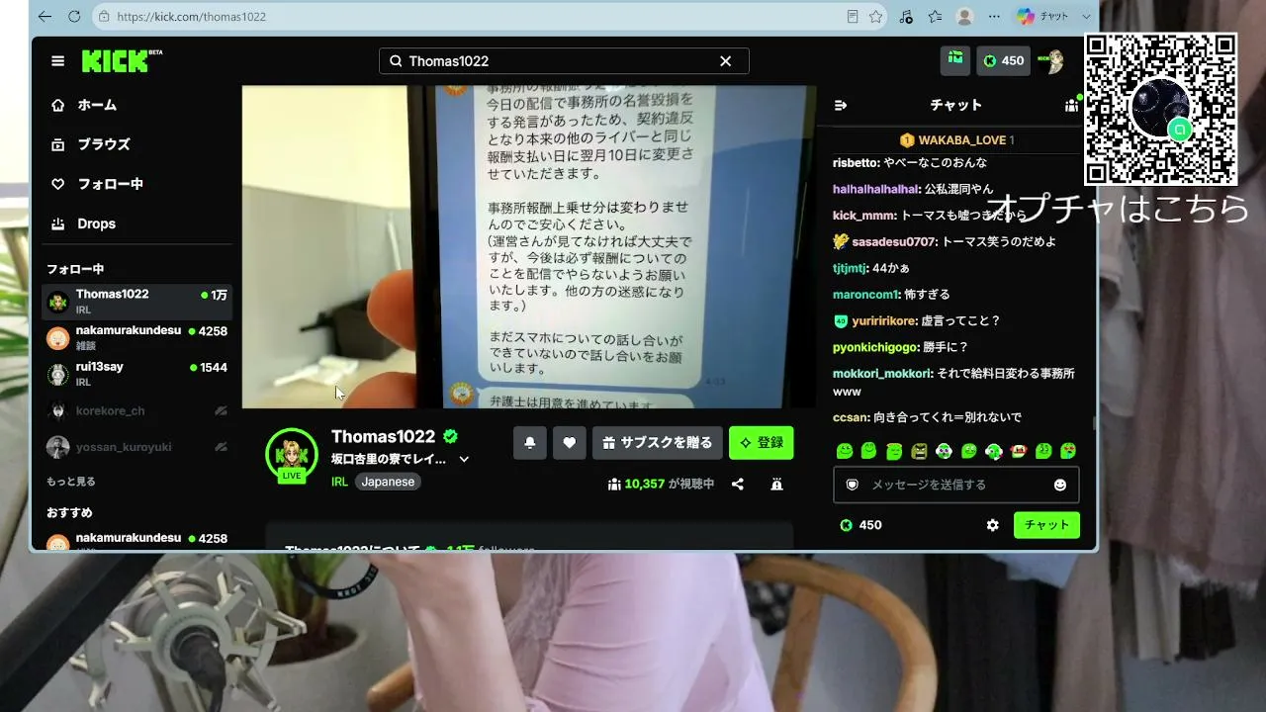Open offline channel korekore_ch
Screen dimensions: 1266x712
(137, 410)
